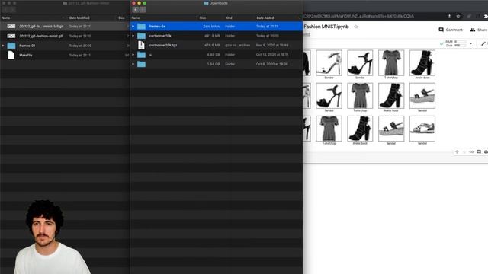Click the cartoonset10k.tgz archive file icon
The width and height of the screenshot is (488, 274).
click(x=141, y=45)
